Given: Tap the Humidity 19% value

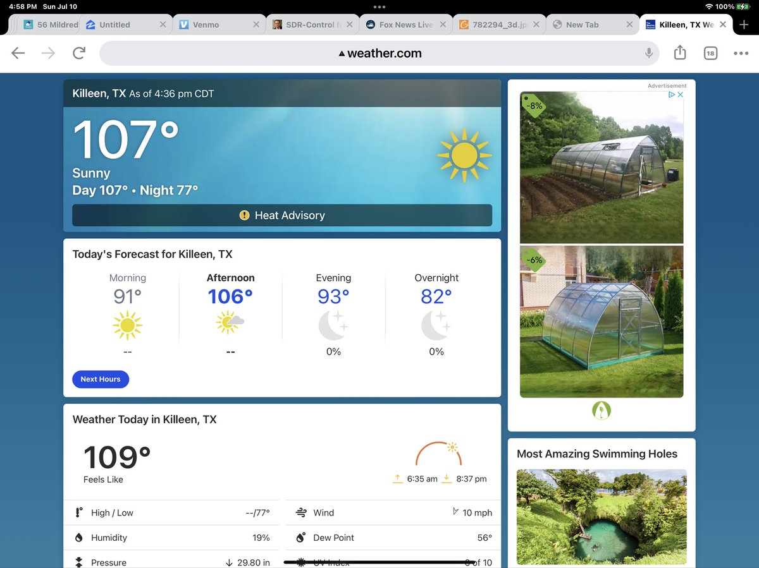Looking at the screenshot, I should pyautogui.click(x=261, y=538).
